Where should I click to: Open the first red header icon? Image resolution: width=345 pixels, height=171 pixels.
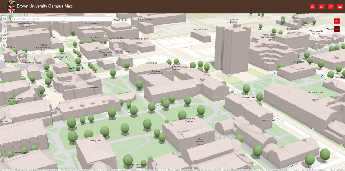click(x=313, y=7)
